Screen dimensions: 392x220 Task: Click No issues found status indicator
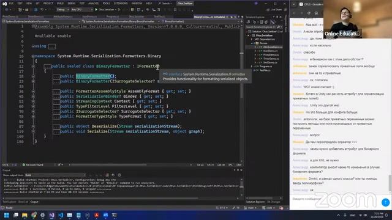[x=32, y=165]
